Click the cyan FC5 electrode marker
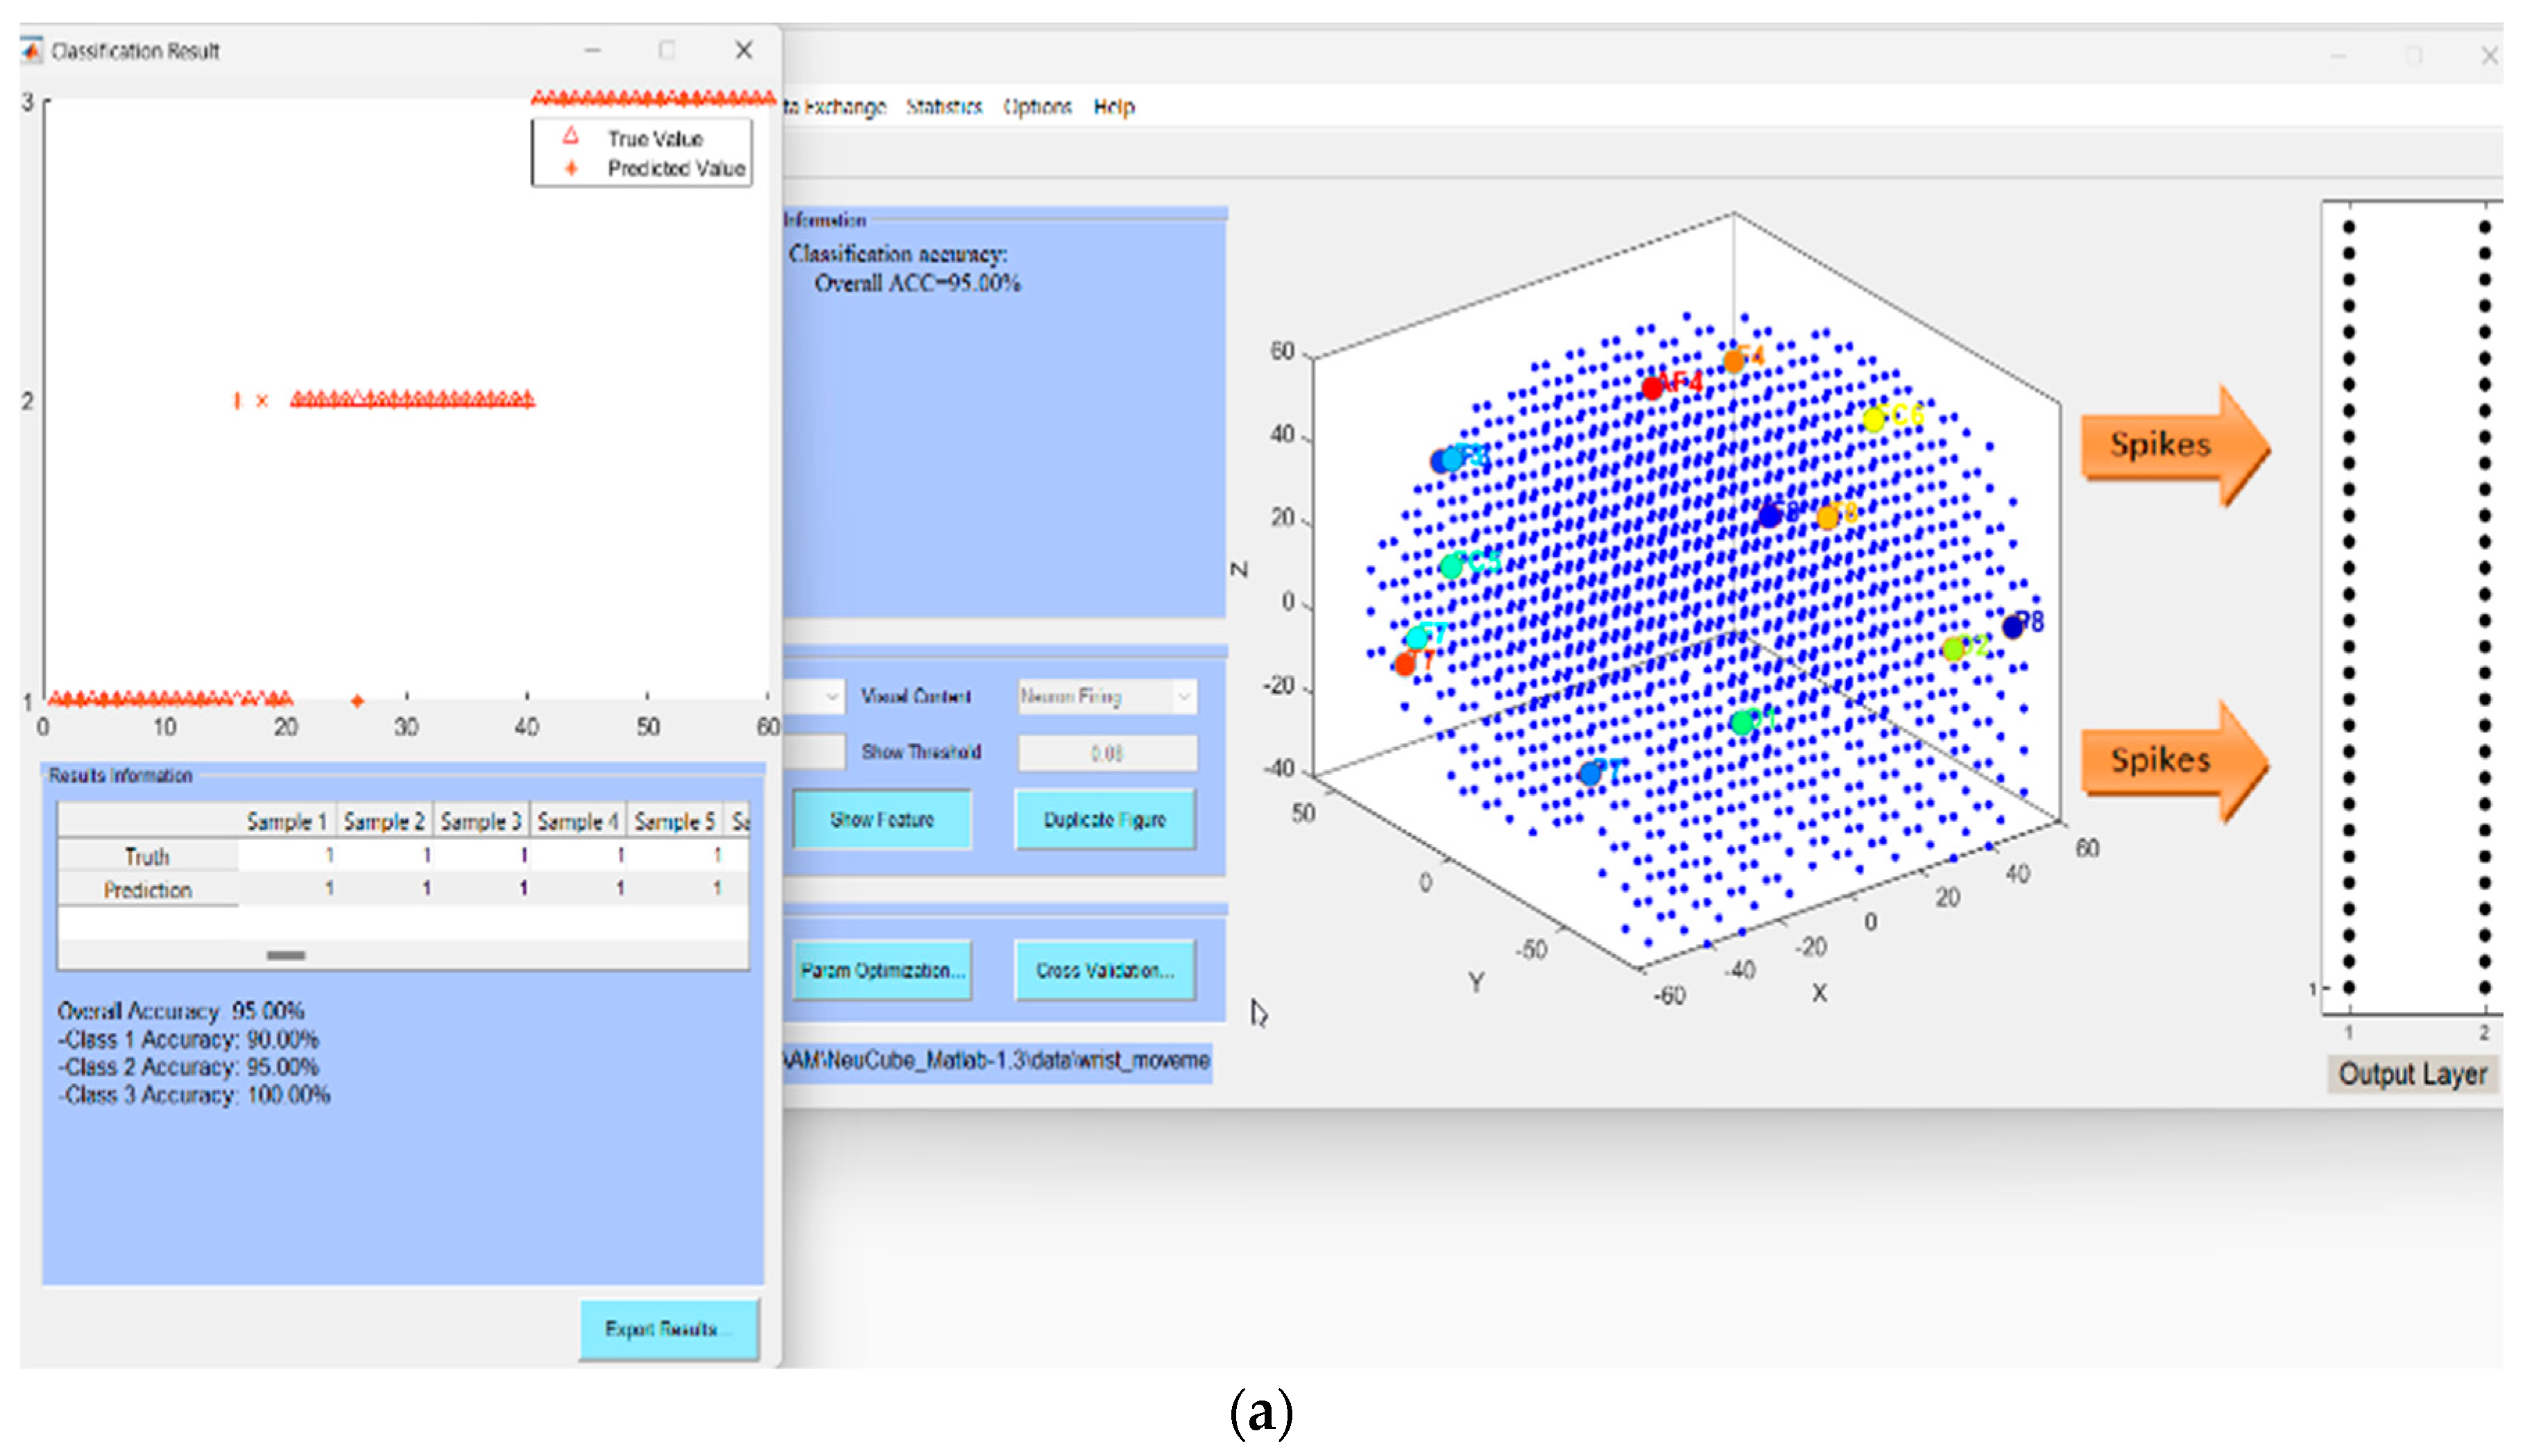Image resolution: width=2523 pixels, height=1456 pixels. [x=1452, y=566]
